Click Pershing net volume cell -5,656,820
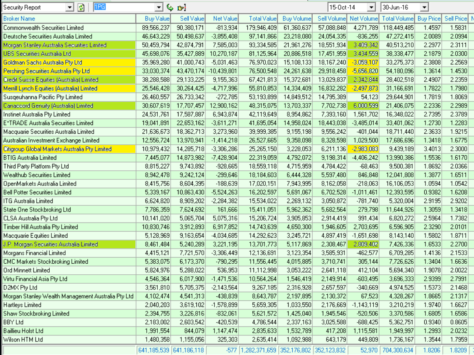 [x=363, y=71]
